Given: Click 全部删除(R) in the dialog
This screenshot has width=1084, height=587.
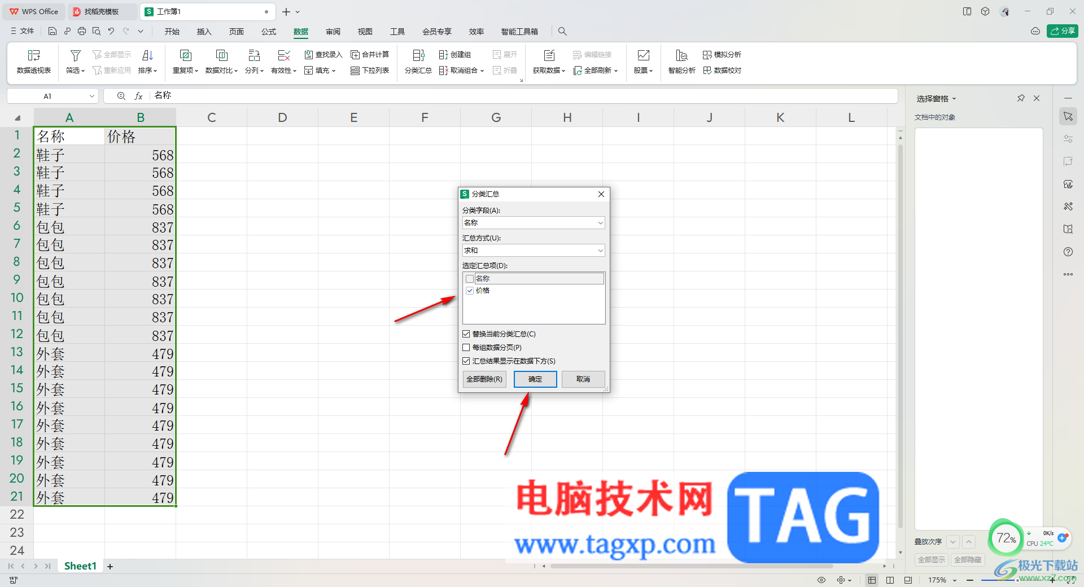Looking at the screenshot, I should pyautogui.click(x=484, y=379).
